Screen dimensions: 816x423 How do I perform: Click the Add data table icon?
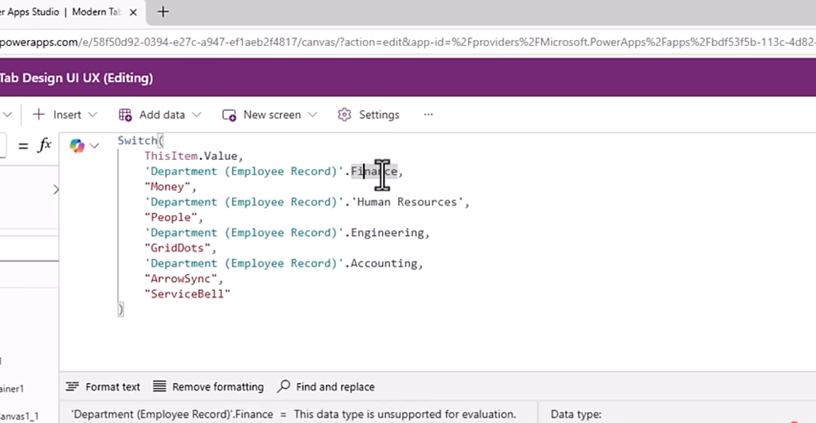click(125, 115)
